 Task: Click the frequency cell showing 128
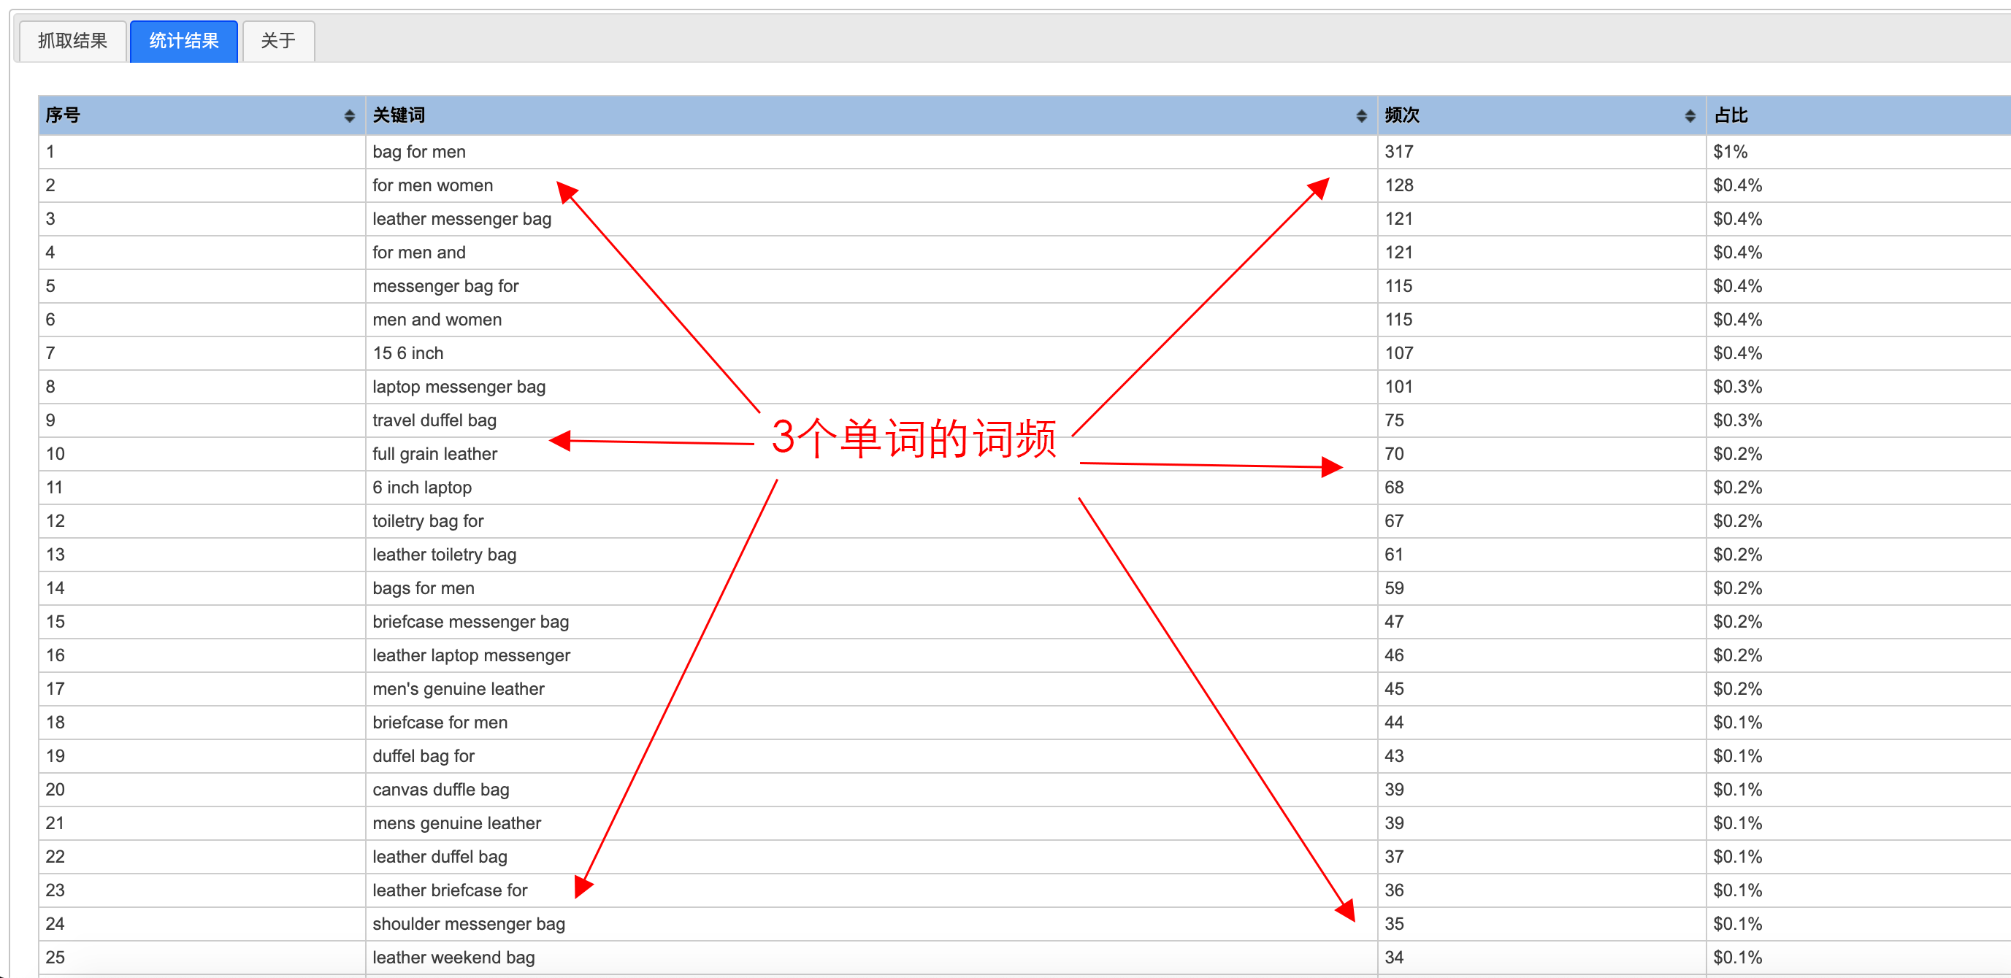click(x=1398, y=185)
